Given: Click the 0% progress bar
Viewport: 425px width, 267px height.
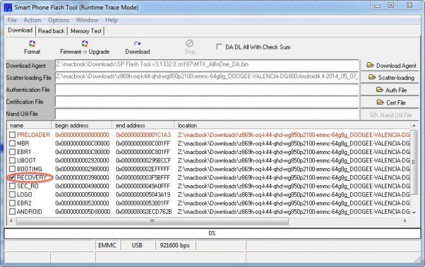Looking at the screenshot, I should click(212, 233).
